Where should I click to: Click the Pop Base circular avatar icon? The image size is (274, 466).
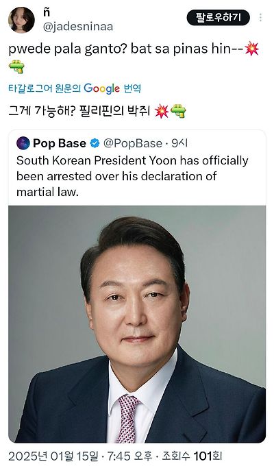point(23,143)
